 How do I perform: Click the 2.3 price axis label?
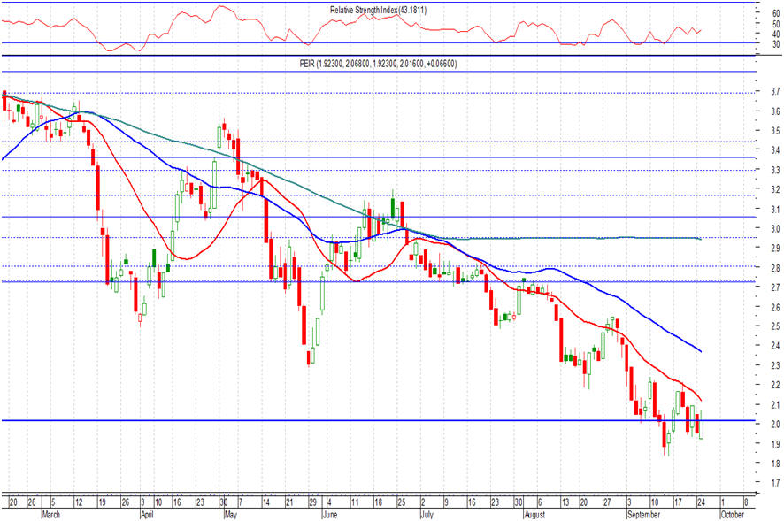pyautogui.click(x=775, y=365)
